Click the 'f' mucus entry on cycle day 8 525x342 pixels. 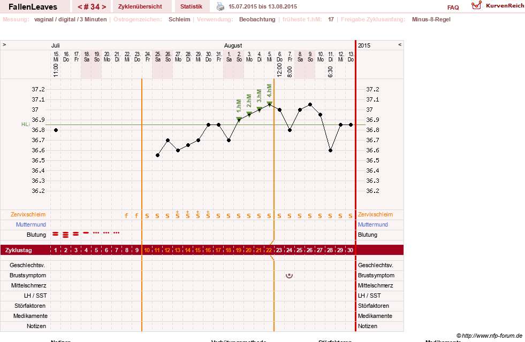[126, 216]
